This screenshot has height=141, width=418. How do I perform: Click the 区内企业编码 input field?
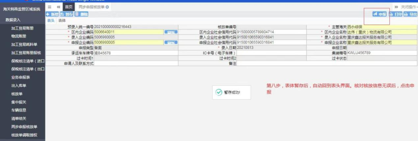coord(129,32)
